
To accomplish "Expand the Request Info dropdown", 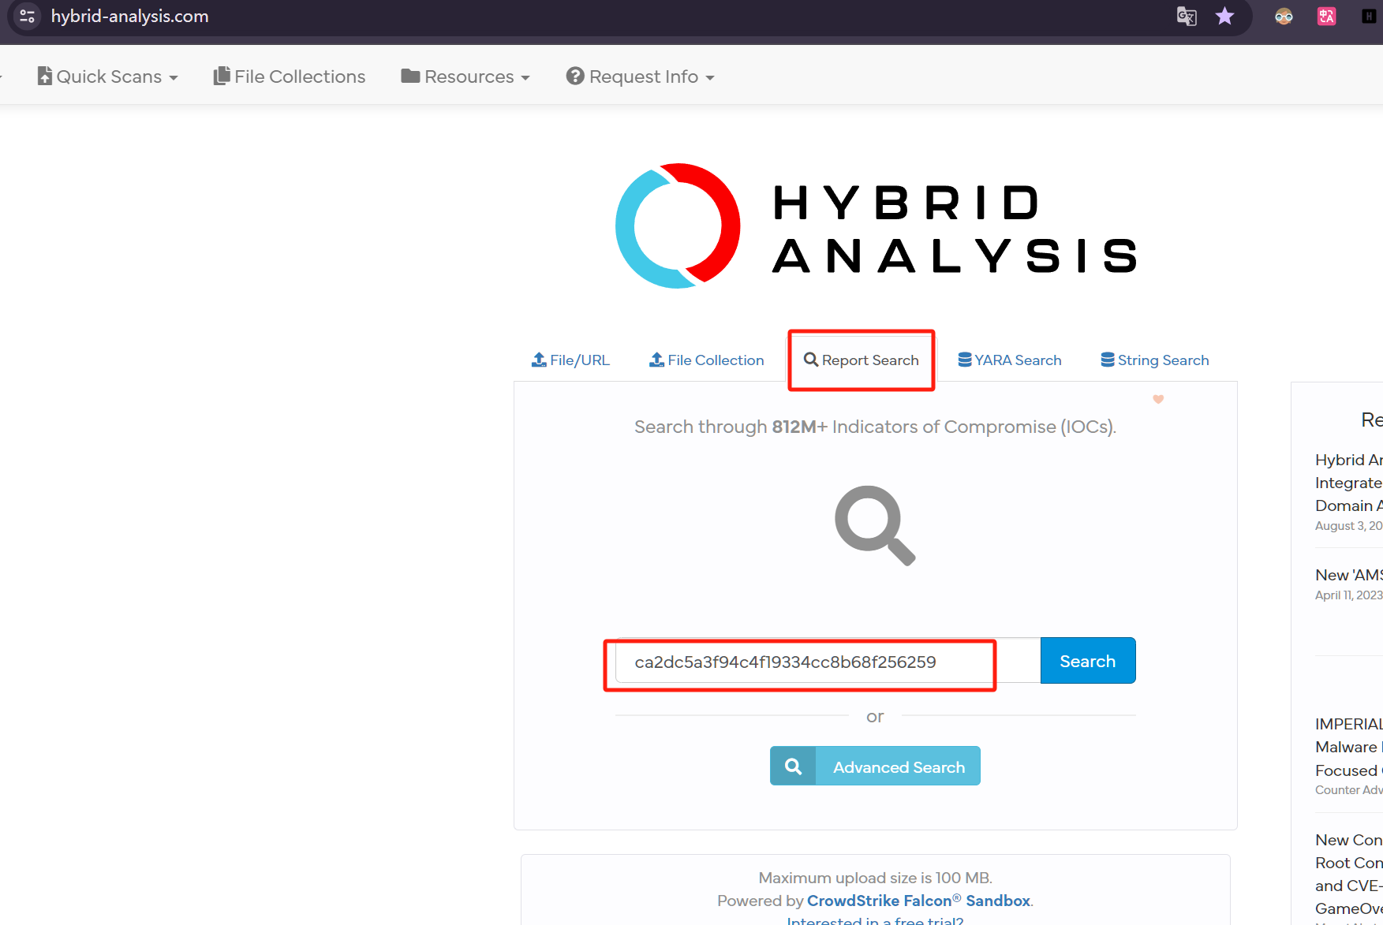I will pyautogui.click(x=640, y=76).
